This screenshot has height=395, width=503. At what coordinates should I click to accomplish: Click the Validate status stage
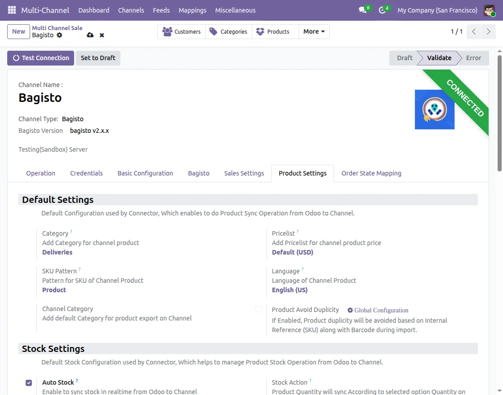[439, 58]
